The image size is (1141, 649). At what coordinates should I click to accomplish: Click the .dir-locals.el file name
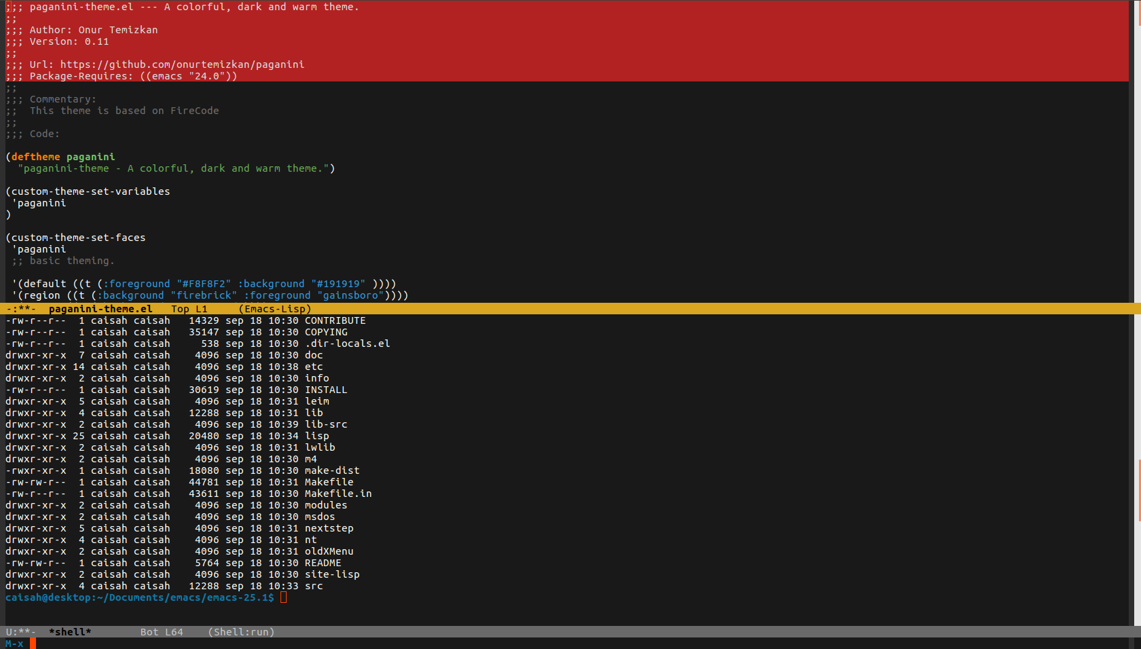pos(348,344)
